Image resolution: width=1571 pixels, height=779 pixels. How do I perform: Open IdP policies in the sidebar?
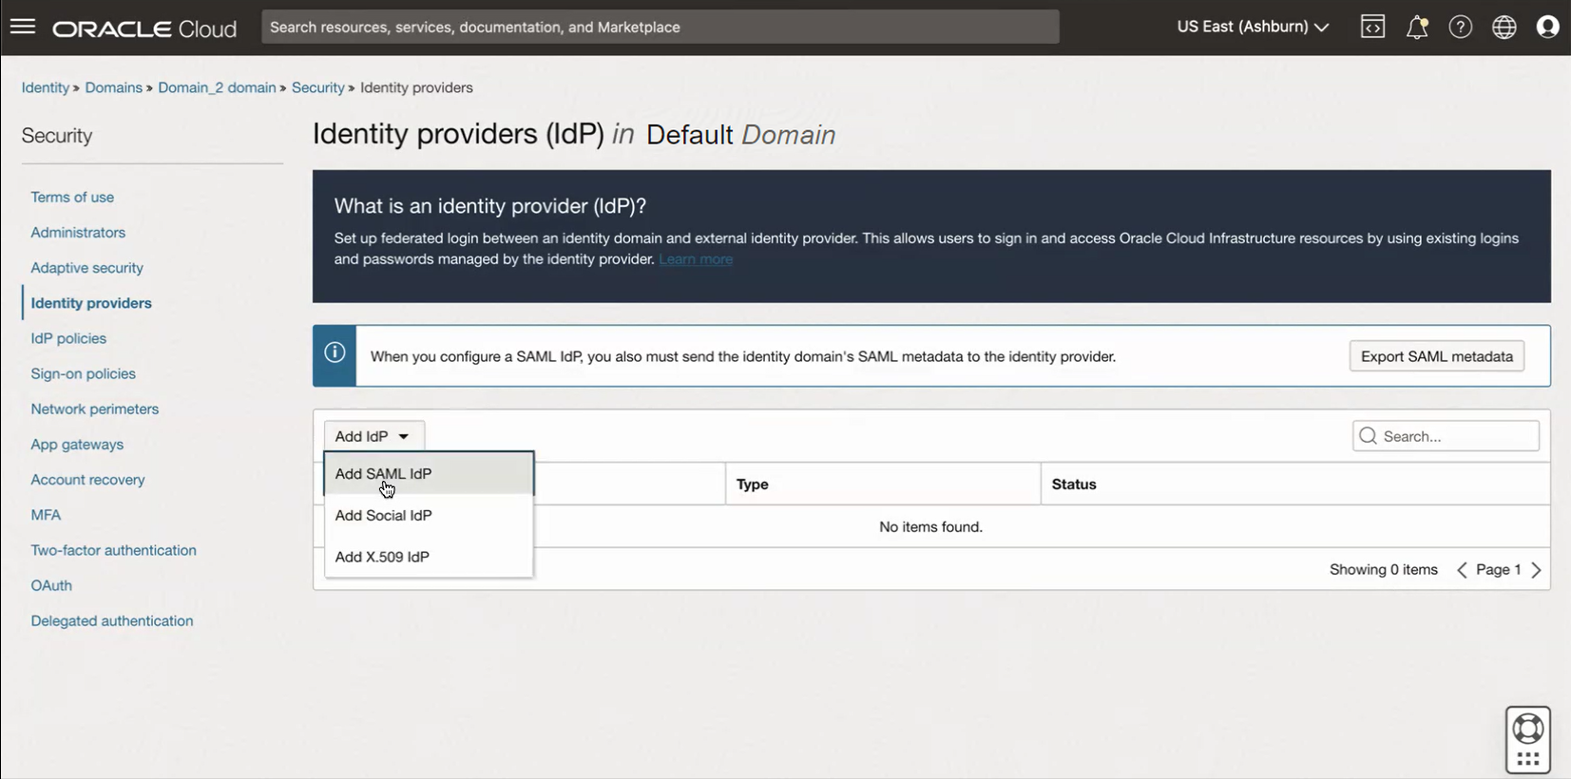(x=68, y=338)
